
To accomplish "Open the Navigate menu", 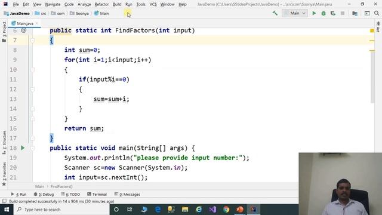I will tap(53, 4).
